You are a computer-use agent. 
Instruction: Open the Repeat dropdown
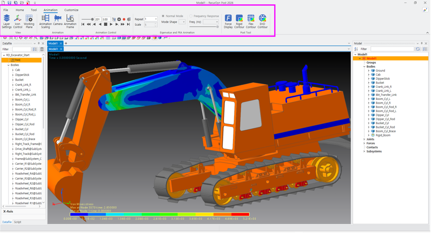click(x=151, y=19)
